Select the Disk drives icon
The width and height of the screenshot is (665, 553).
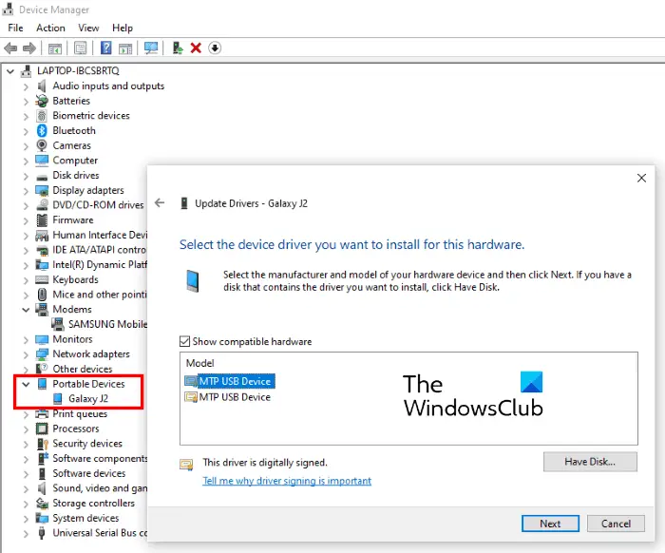click(42, 176)
